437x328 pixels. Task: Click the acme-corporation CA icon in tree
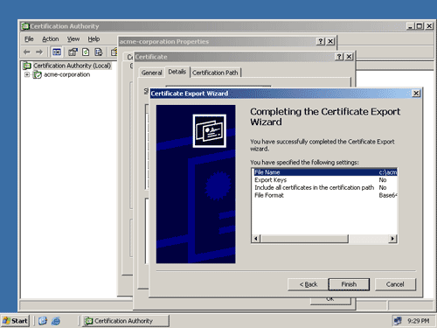point(38,75)
